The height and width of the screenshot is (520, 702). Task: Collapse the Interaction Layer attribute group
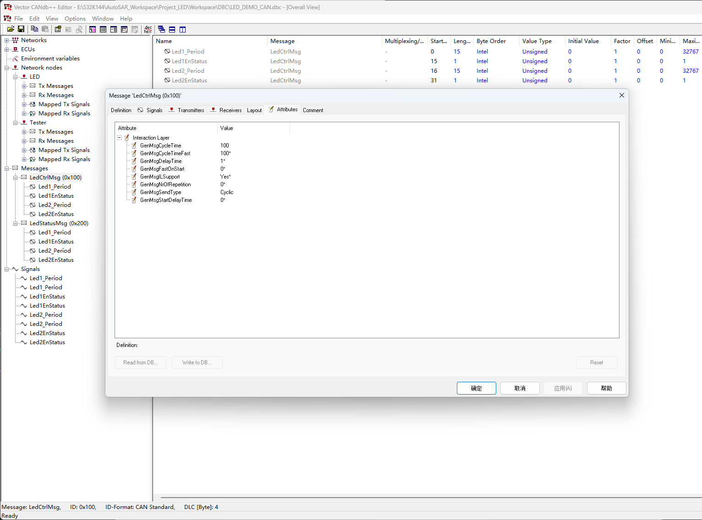(x=120, y=138)
